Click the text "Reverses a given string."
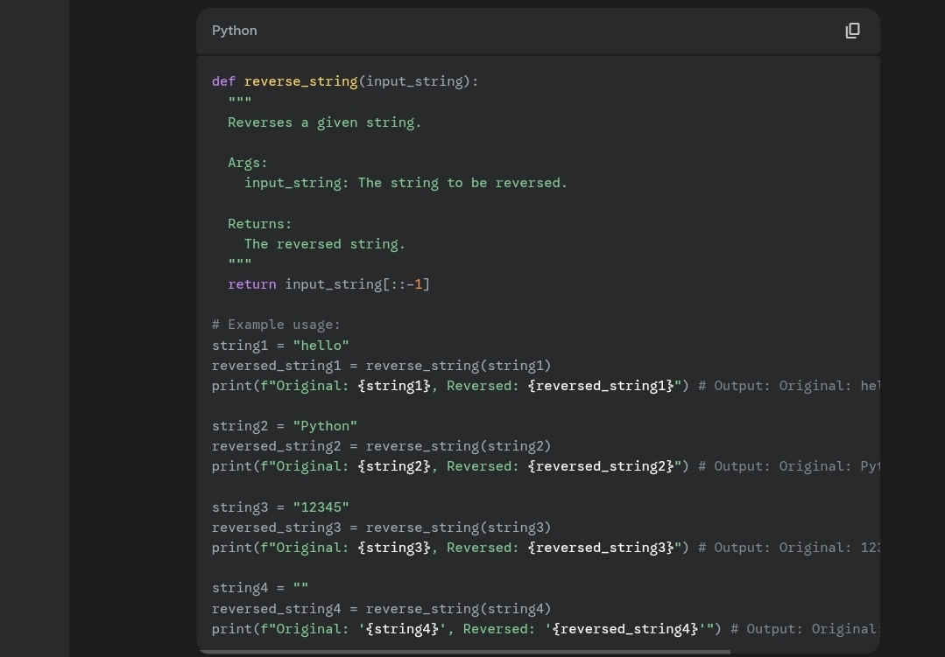 point(324,122)
